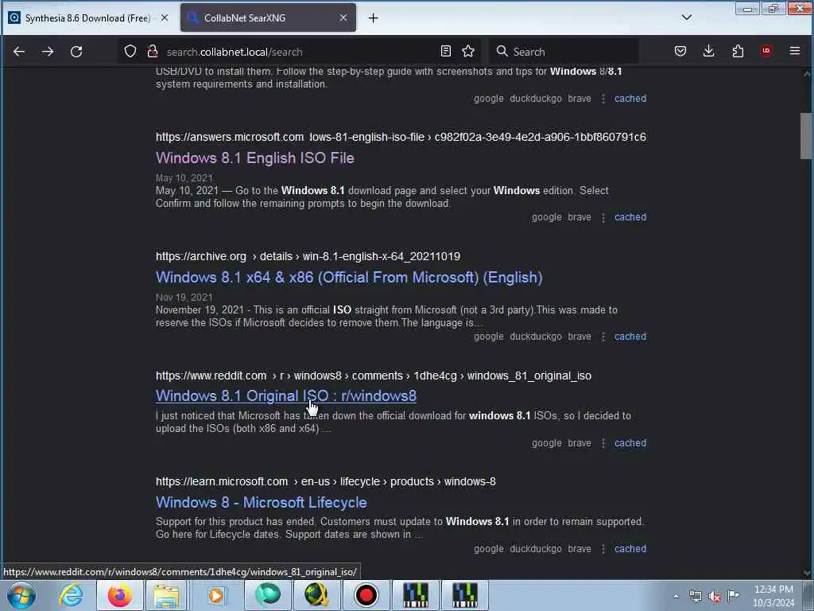Open second Synthesia piano taskbar icon

[464, 595]
